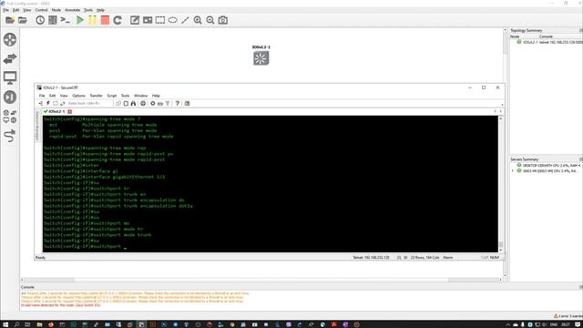Viewport: 583px width, 328px height.
Task: Open console to all devices icon
Action: (65, 20)
